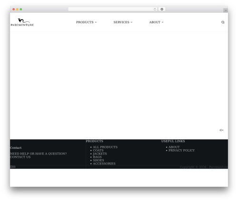Click the footer Contact heading

coord(16,148)
